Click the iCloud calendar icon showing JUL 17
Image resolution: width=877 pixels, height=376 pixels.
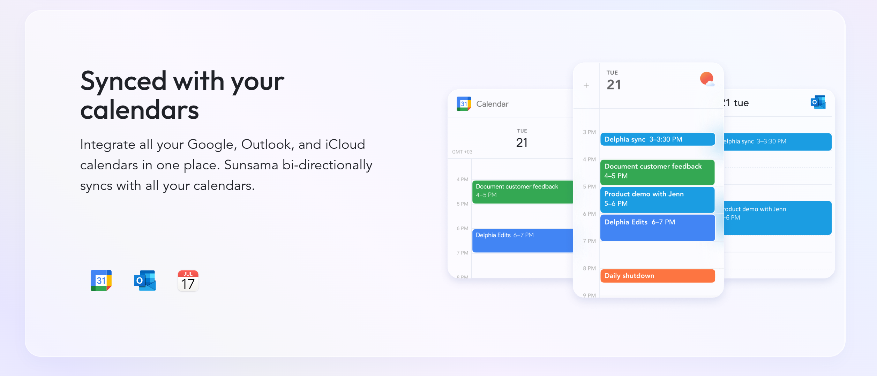pos(188,281)
